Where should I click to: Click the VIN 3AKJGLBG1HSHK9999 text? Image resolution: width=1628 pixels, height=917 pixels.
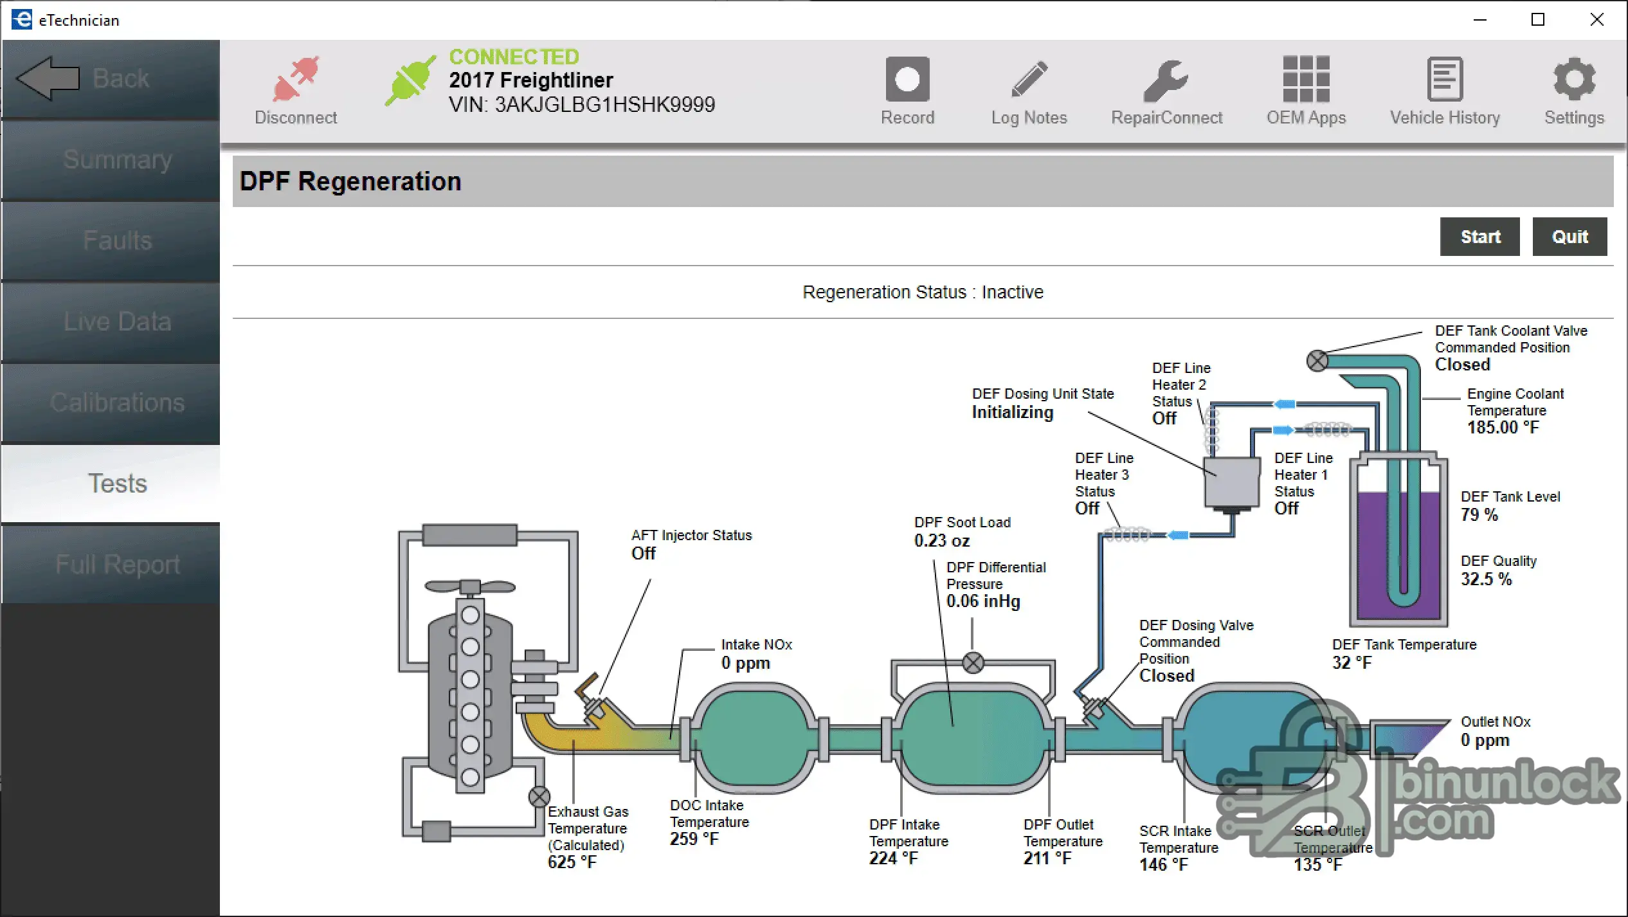click(x=582, y=104)
